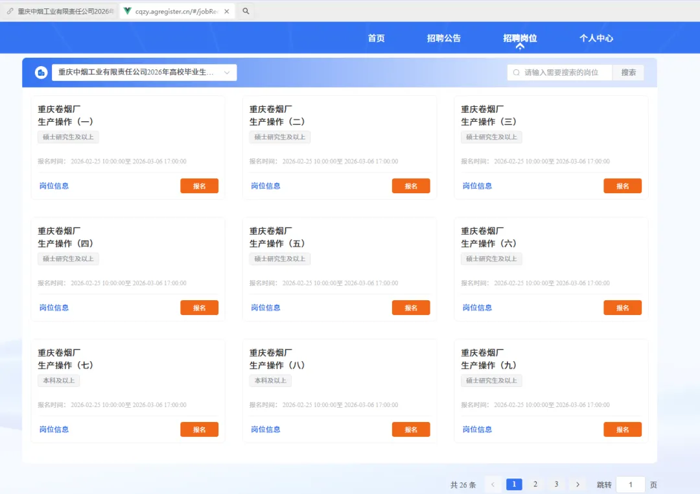Open 岗位信息 for 生产操作（七）
This screenshot has height=494, width=700.
(x=54, y=430)
